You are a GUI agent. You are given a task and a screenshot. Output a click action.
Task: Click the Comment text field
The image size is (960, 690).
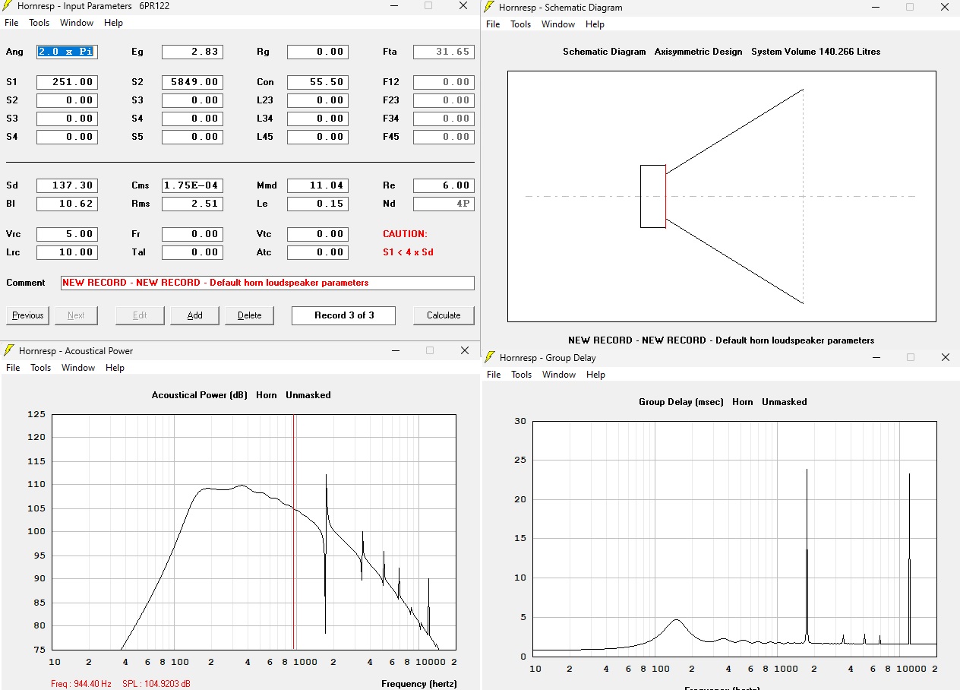267,283
